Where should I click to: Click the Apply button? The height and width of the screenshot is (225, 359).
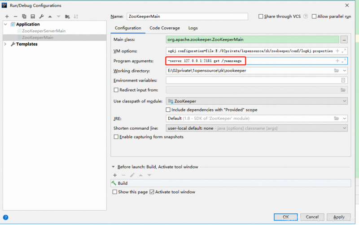coord(339,217)
